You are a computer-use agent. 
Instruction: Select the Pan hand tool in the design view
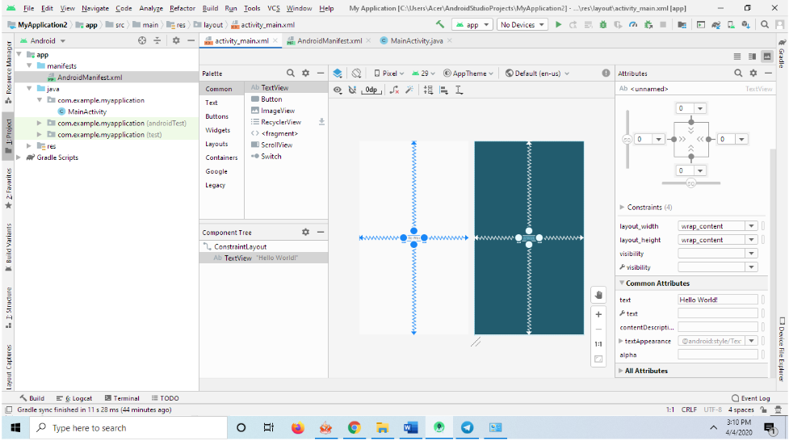click(598, 295)
